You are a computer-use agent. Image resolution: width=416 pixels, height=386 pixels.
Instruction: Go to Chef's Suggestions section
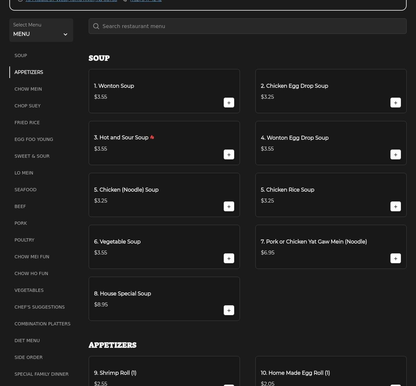[40, 307]
